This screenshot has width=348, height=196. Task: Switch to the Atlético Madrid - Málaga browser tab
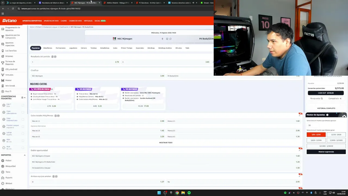pos(118,3)
